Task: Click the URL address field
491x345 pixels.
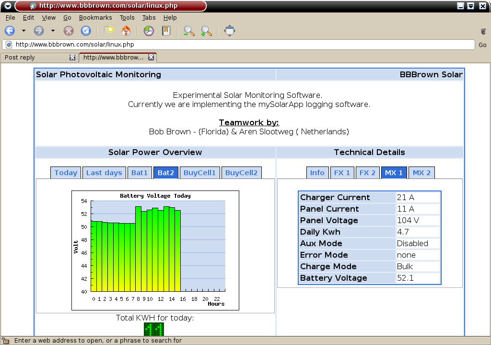Action: pyautogui.click(x=240, y=45)
